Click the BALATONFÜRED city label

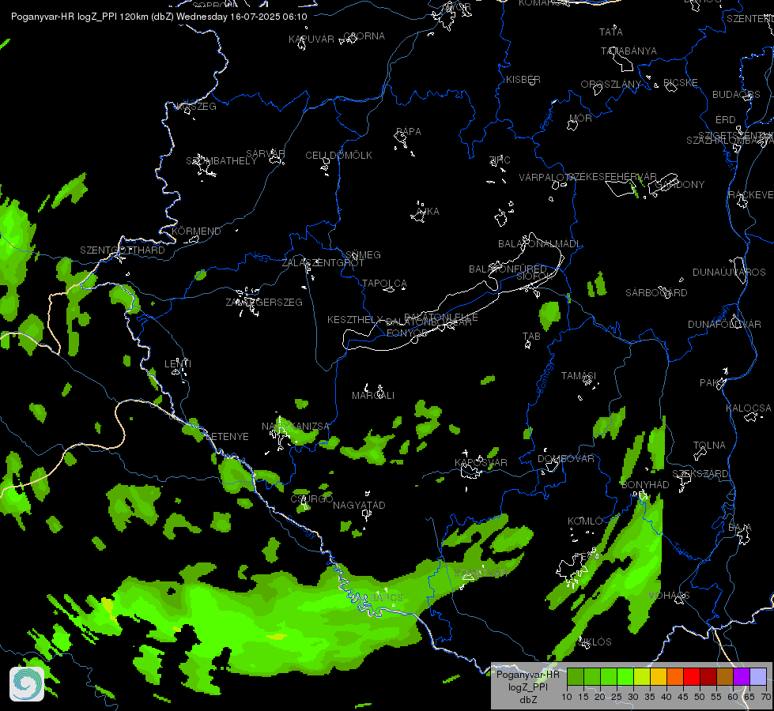point(508,269)
